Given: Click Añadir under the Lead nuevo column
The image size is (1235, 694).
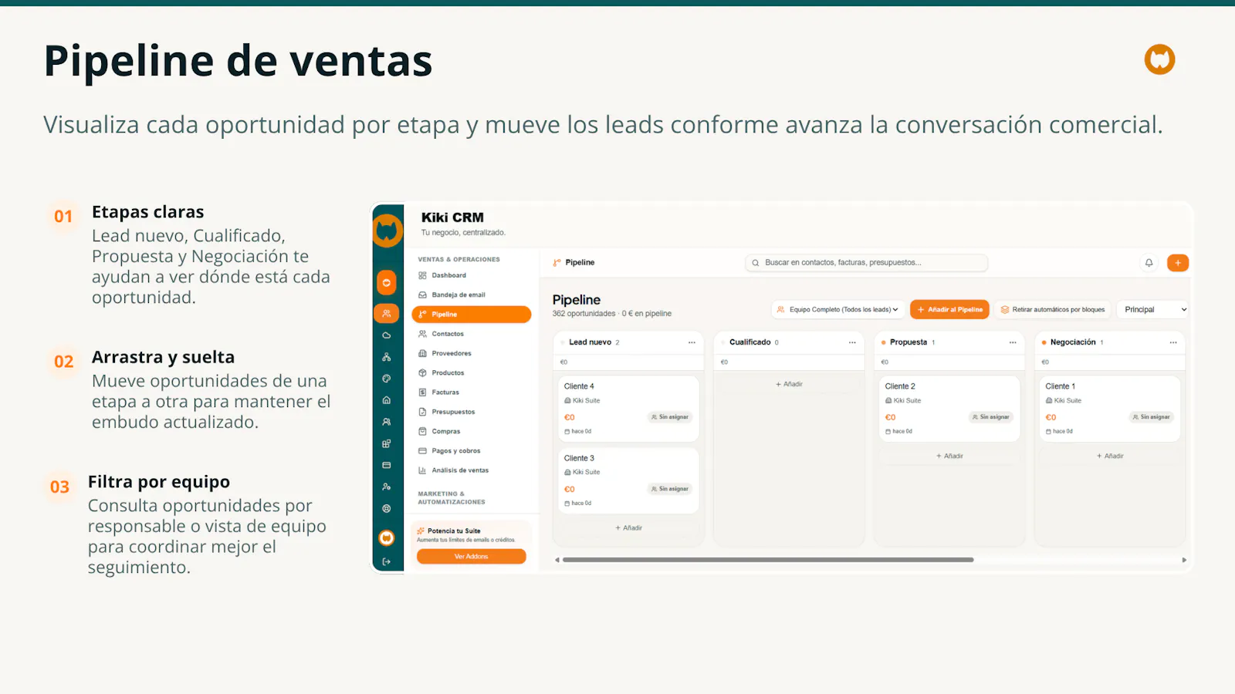Looking at the screenshot, I should (x=628, y=528).
